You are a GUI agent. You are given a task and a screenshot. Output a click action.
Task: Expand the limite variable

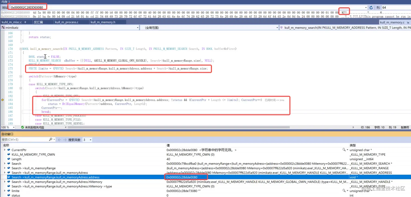(x=4, y=191)
